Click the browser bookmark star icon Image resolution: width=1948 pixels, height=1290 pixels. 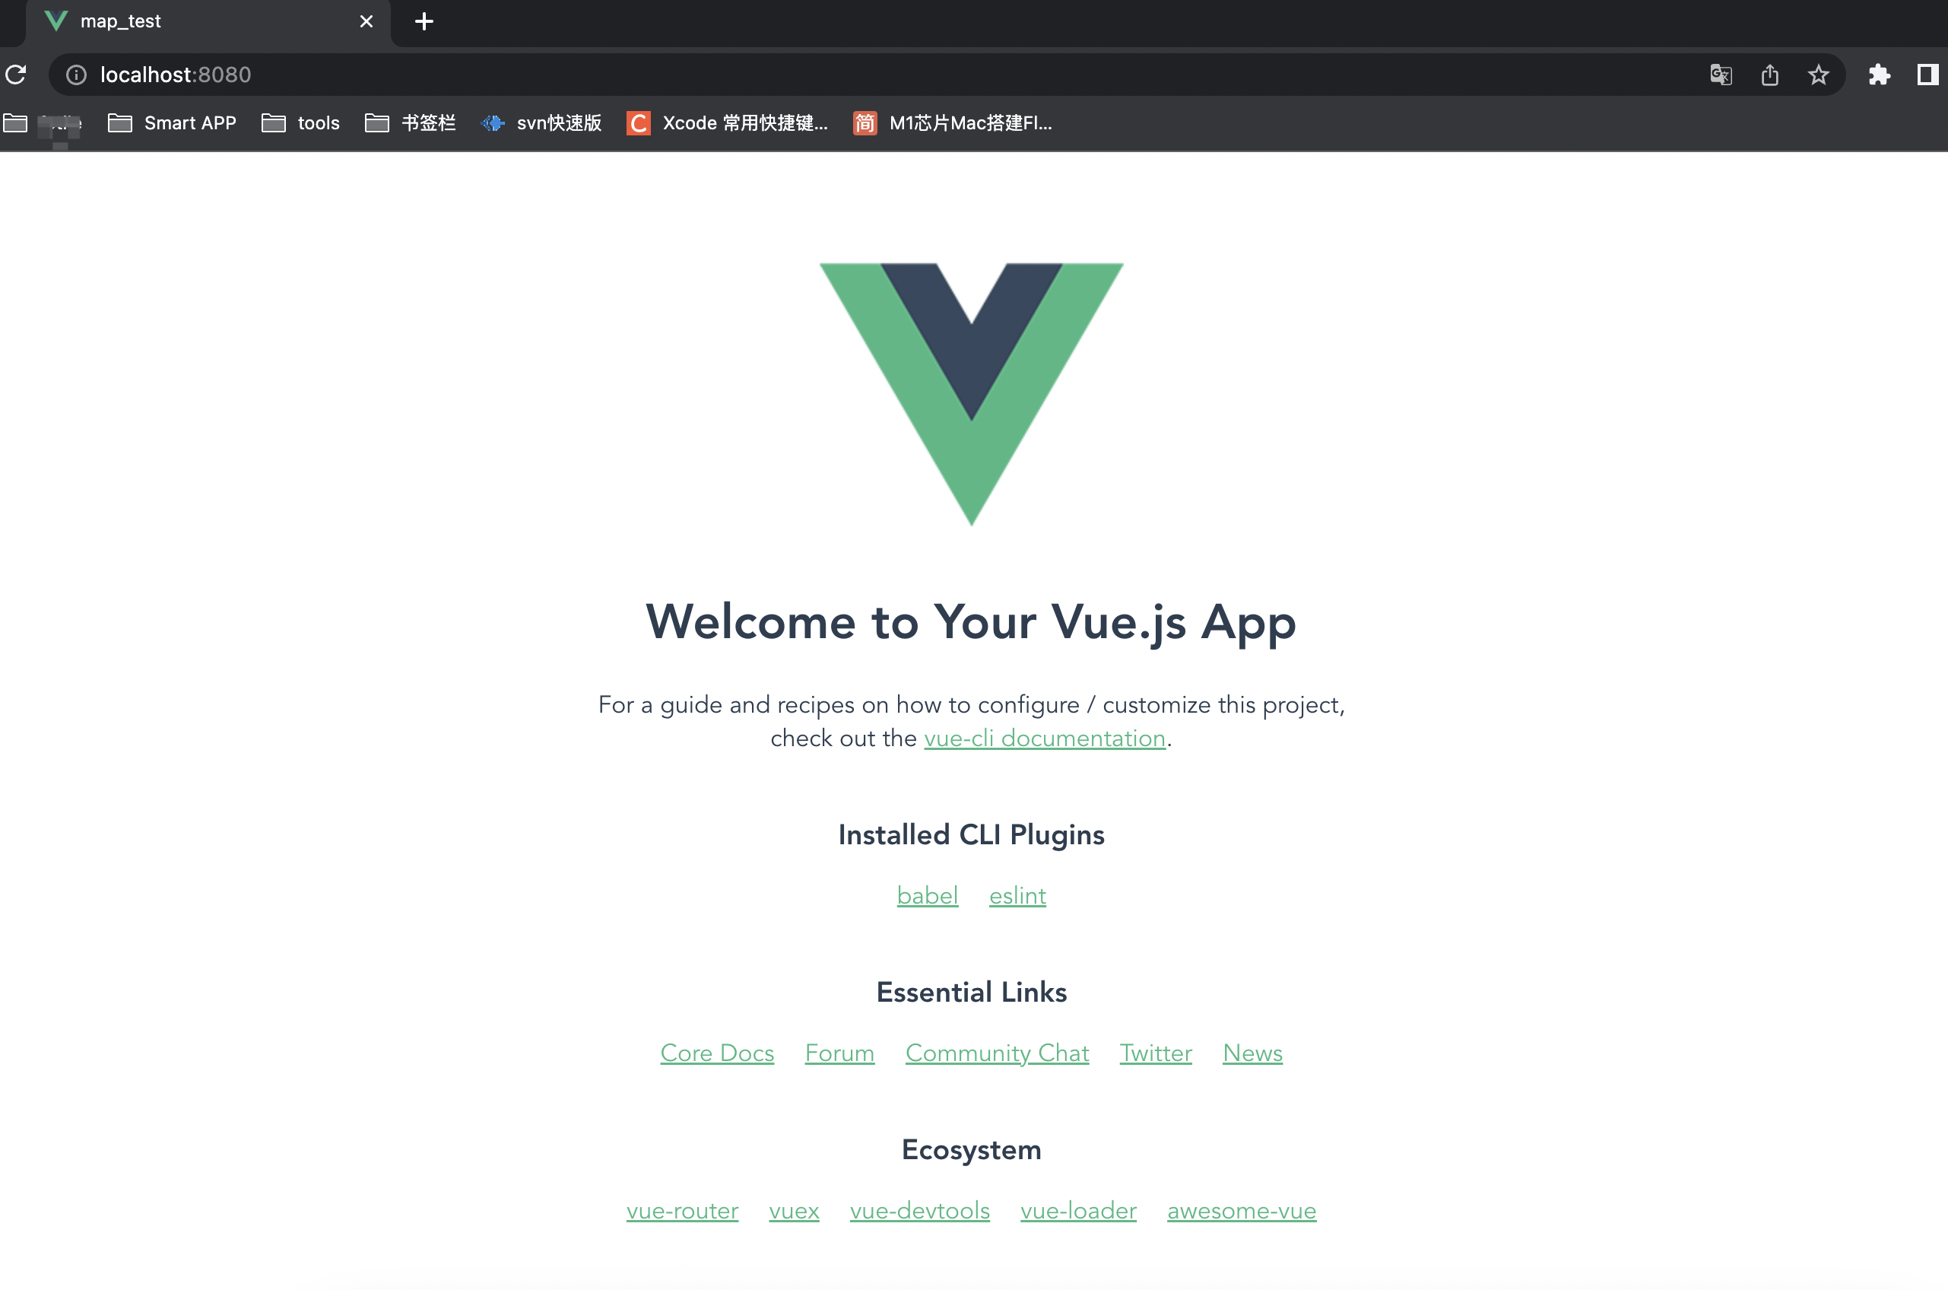pos(1817,75)
